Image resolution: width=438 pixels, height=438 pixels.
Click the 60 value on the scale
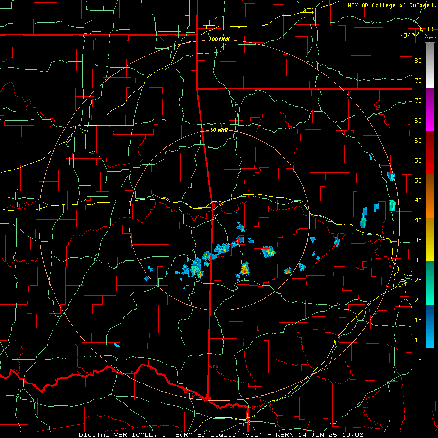[418, 141]
